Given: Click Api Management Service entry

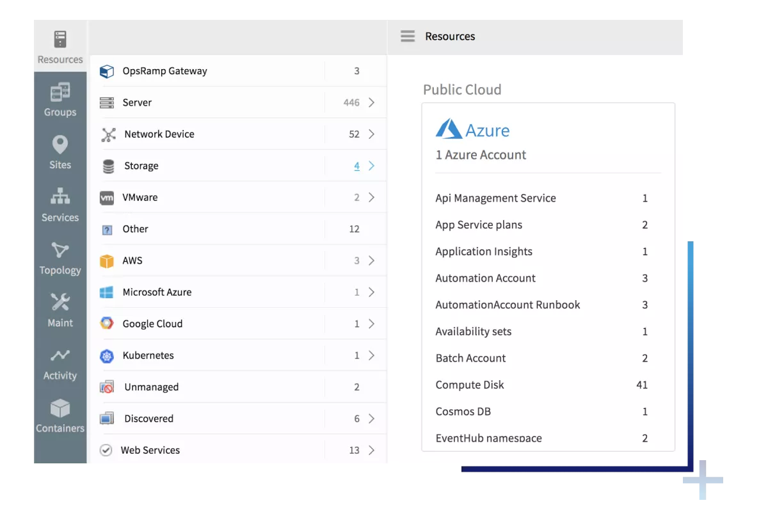Looking at the screenshot, I should click(x=495, y=198).
